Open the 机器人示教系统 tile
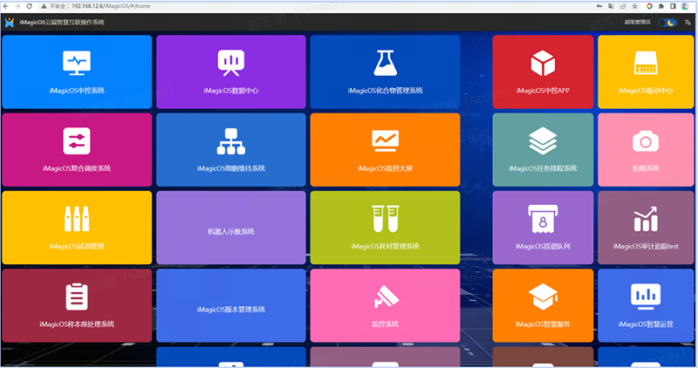Image resolution: width=698 pixels, height=368 pixels. click(x=231, y=228)
